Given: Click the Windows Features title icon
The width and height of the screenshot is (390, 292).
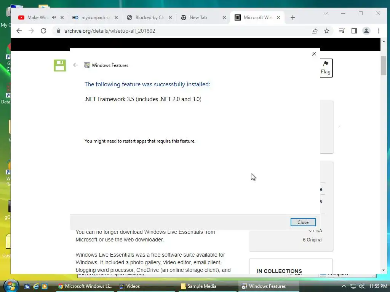Looking at the screenshot, I should 86,65.
